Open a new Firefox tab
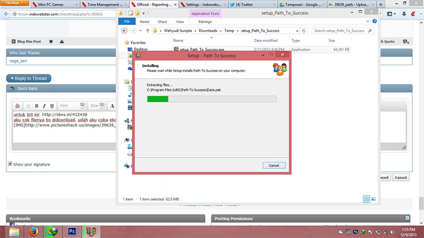The height and width of the screenshot is (238, 424). pos(381,5)
